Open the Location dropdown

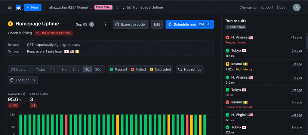(x=23, y=80)
